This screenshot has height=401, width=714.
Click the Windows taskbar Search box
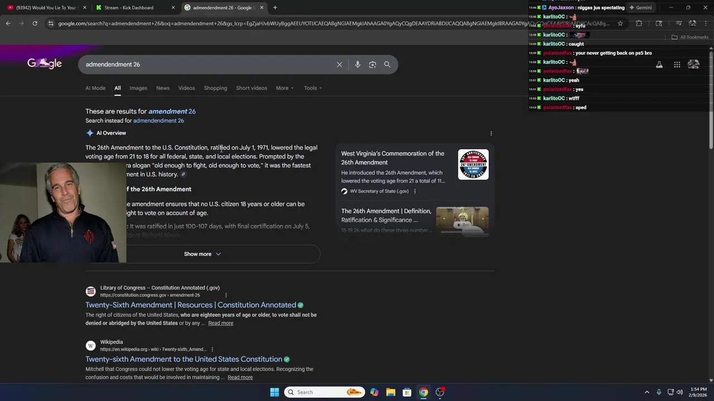click(325, 392)
